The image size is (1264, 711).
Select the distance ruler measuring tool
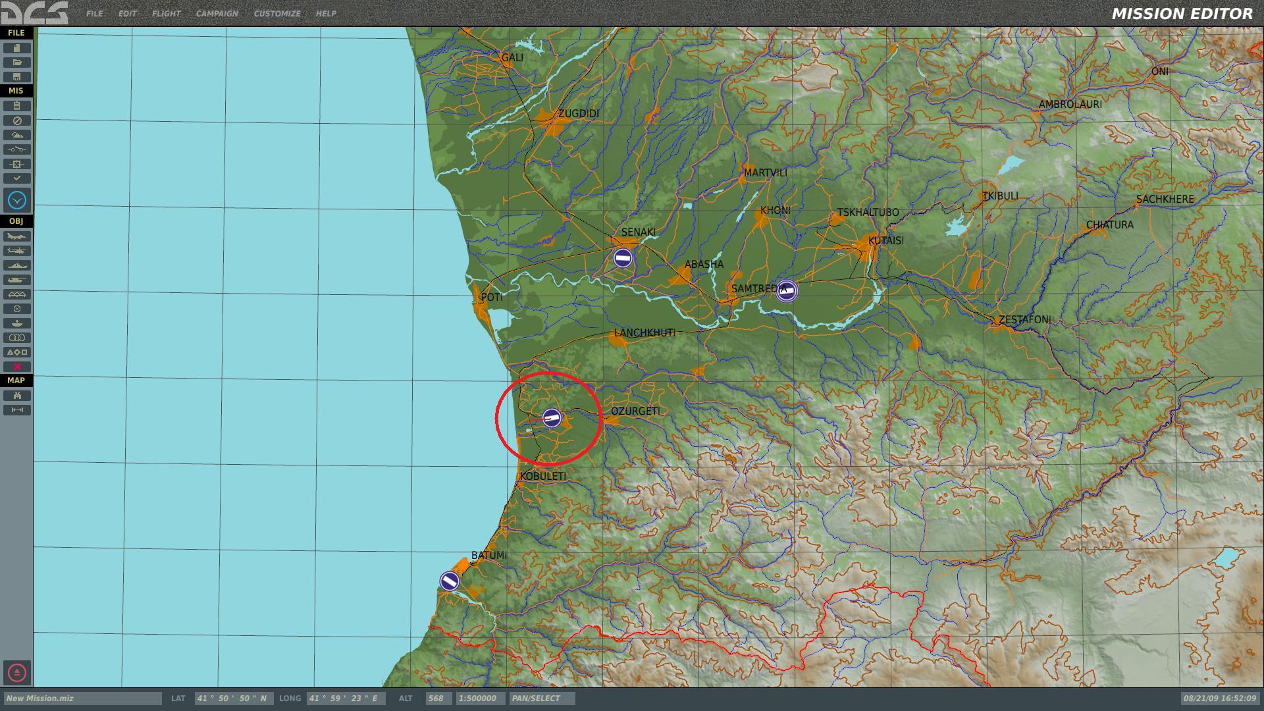17,410
